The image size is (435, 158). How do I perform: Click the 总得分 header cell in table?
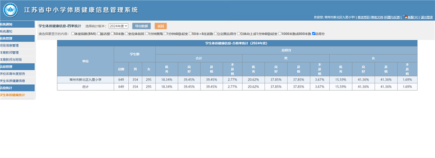pos(286,50)
